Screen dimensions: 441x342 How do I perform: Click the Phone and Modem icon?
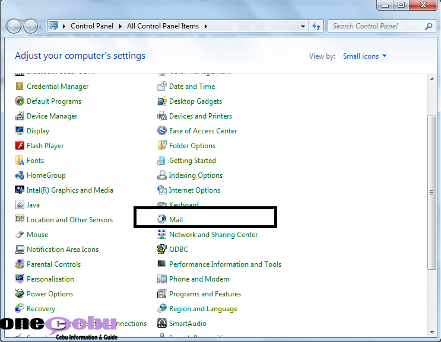[x=161, y=279]
